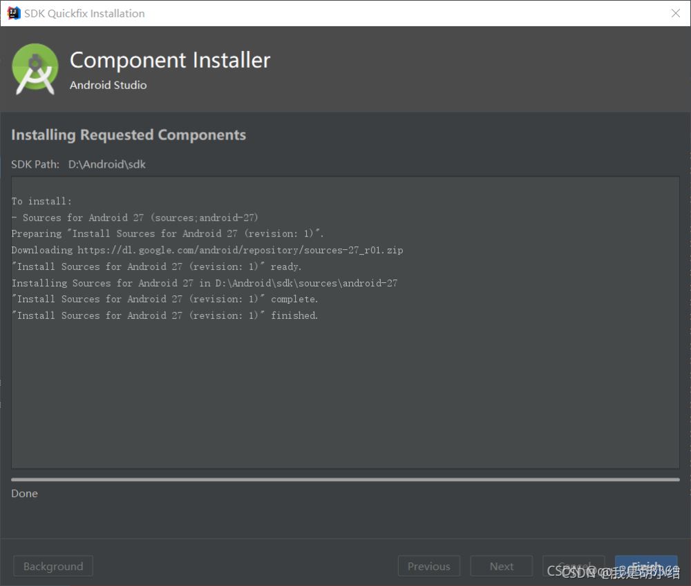Click the SDK Path value D:\Android\sdk
This screenshot has height=586, width=691.
click(x=107, y=164)
